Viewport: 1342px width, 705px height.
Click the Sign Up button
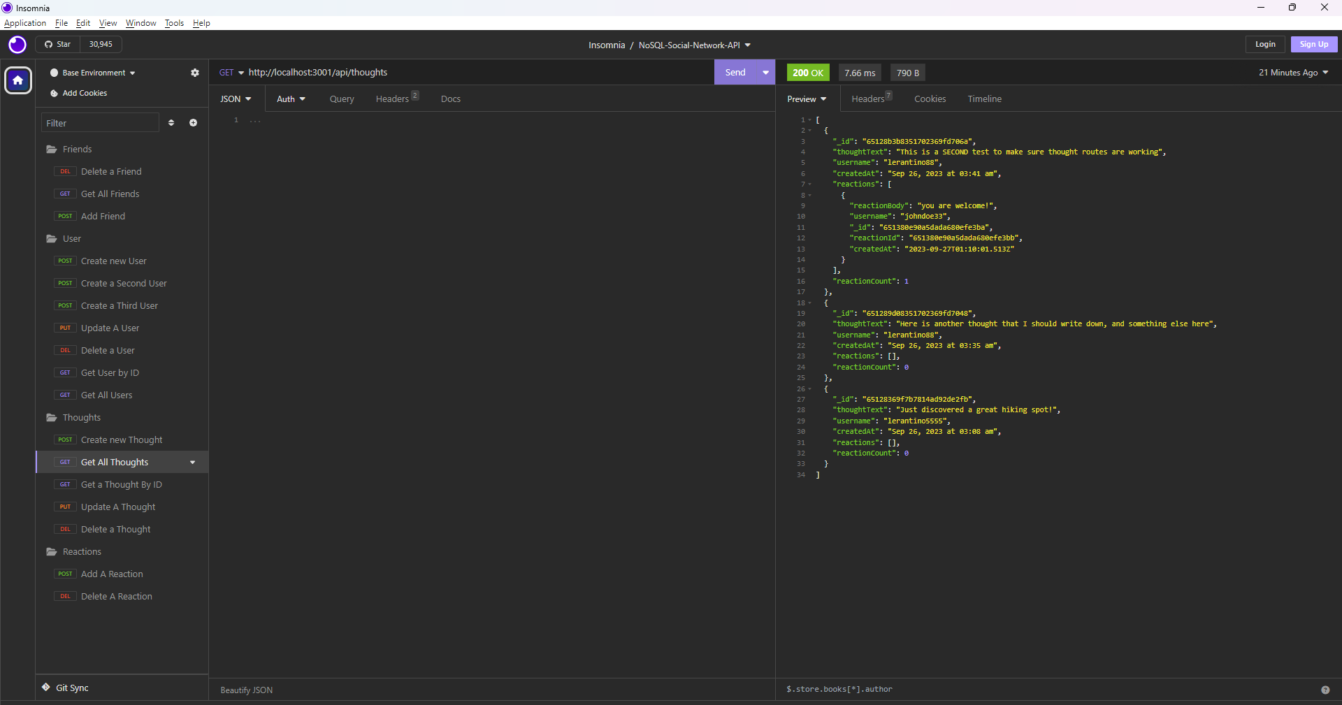pyautogui.click(x=1314, y=44)
